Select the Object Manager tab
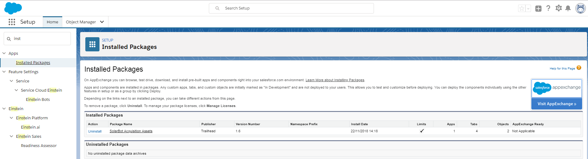Image resolution: width=588 pixels, height=159 pixels. point(81,22)
